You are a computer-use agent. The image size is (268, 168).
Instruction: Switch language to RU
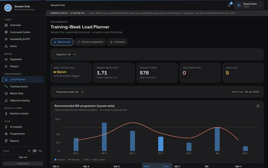[x=40, y=151]
